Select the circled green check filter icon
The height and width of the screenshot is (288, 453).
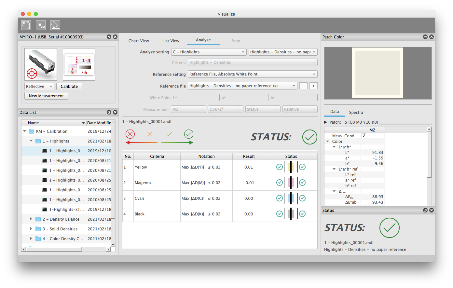(189, 134)
